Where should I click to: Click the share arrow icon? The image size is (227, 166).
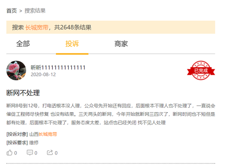pos(50,152)
